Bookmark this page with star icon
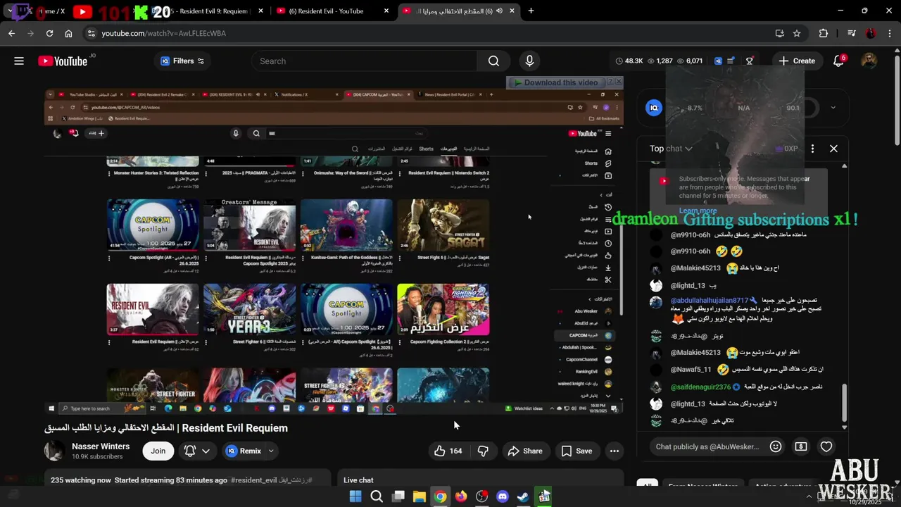The width and height of the screenshot is (901, 507). pyautogui.click(x=797, y=33)
